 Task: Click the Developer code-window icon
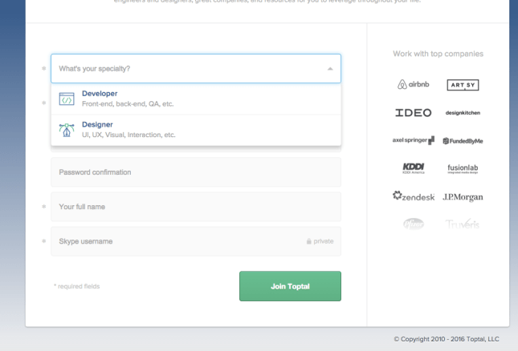click(67, 99)
